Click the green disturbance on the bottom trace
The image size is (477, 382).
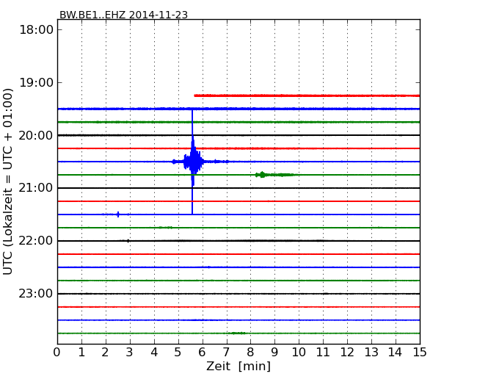click(238, 334)
